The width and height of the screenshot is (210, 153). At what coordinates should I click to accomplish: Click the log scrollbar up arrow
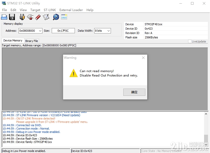point(206,114)
